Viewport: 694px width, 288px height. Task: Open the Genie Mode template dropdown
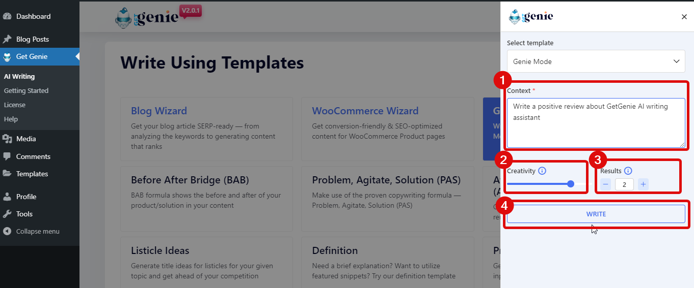(x=596, y=61)
